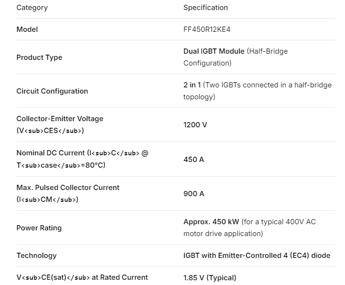345x285 pixels.
Task: Click the bold "Dual IGBT Module" text
Action: 214,51
